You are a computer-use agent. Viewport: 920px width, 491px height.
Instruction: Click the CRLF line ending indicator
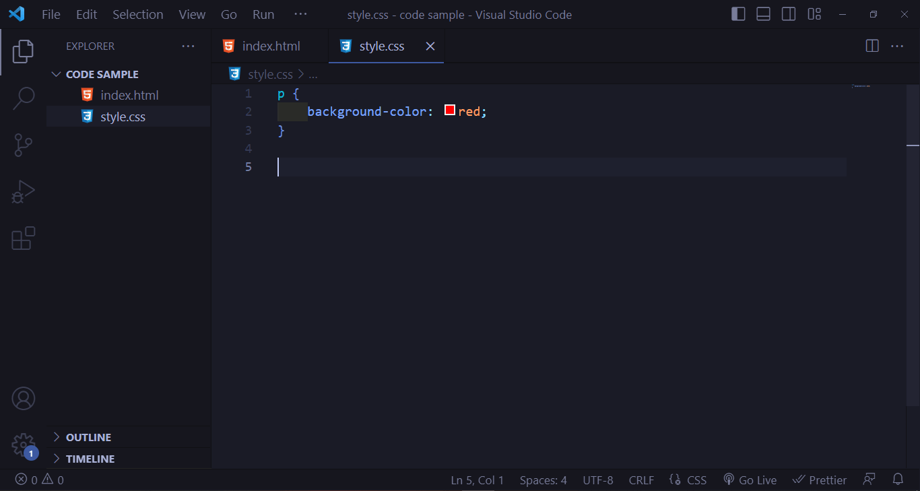pos(641,480)
